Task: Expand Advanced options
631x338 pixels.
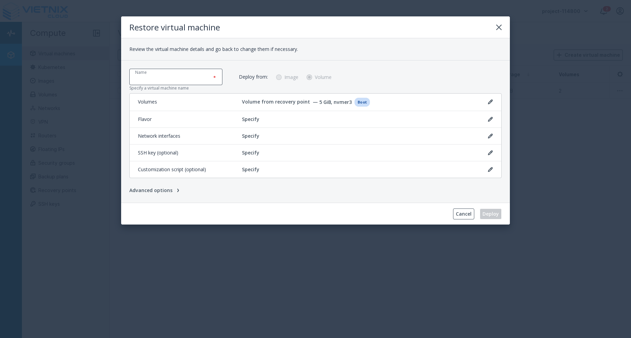Action: point(154,190)
